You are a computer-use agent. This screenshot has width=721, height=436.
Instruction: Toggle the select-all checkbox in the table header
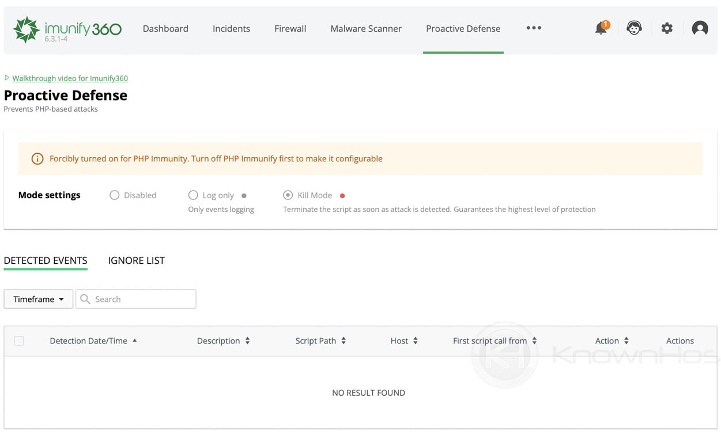(19, 340)
